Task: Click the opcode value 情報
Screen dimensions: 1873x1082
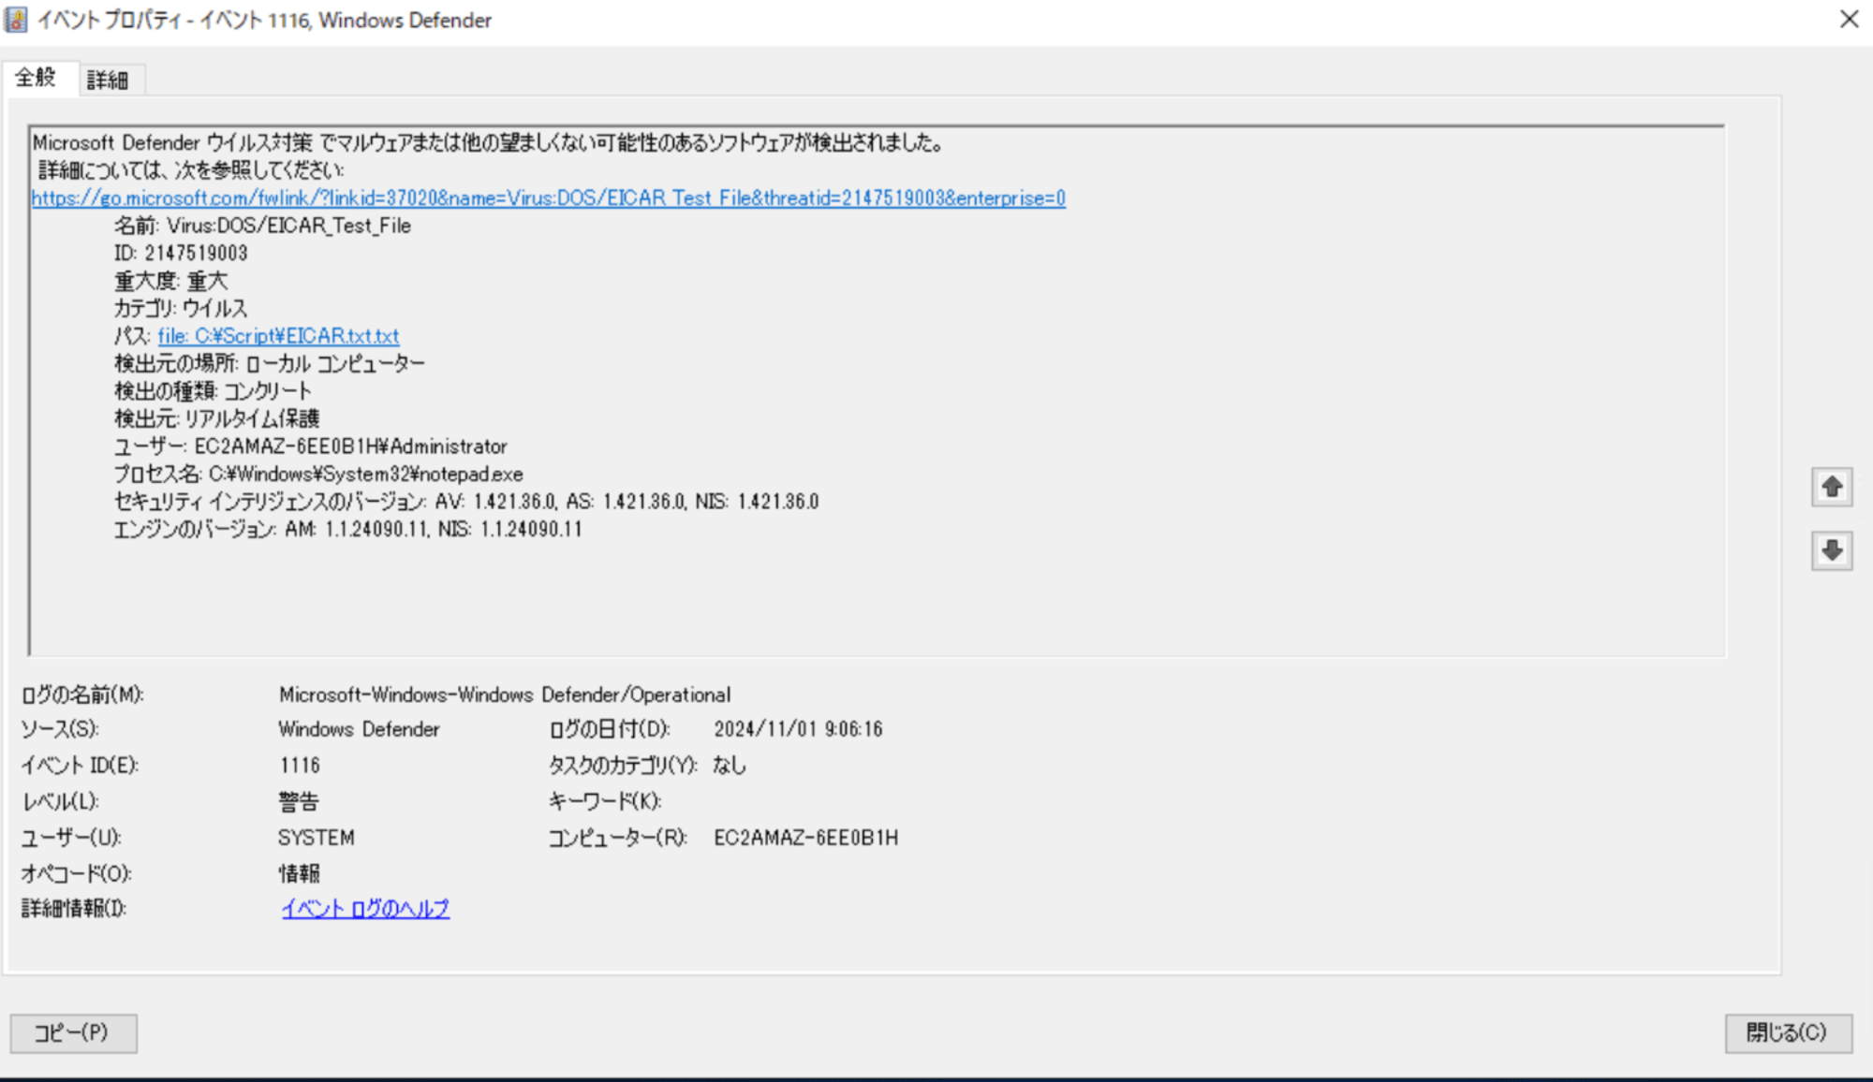Action: tap(300, 873)
